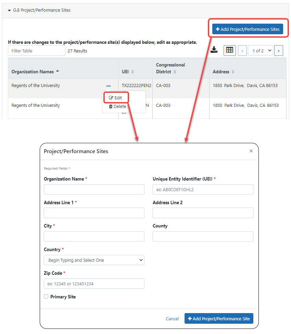291x334 pixels.
Task: Open the column grid view icon
Action: 229,50
